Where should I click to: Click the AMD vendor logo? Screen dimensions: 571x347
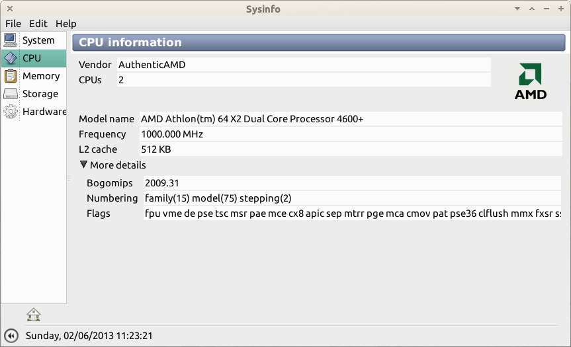pyautogui.click(x=531, y=81)
